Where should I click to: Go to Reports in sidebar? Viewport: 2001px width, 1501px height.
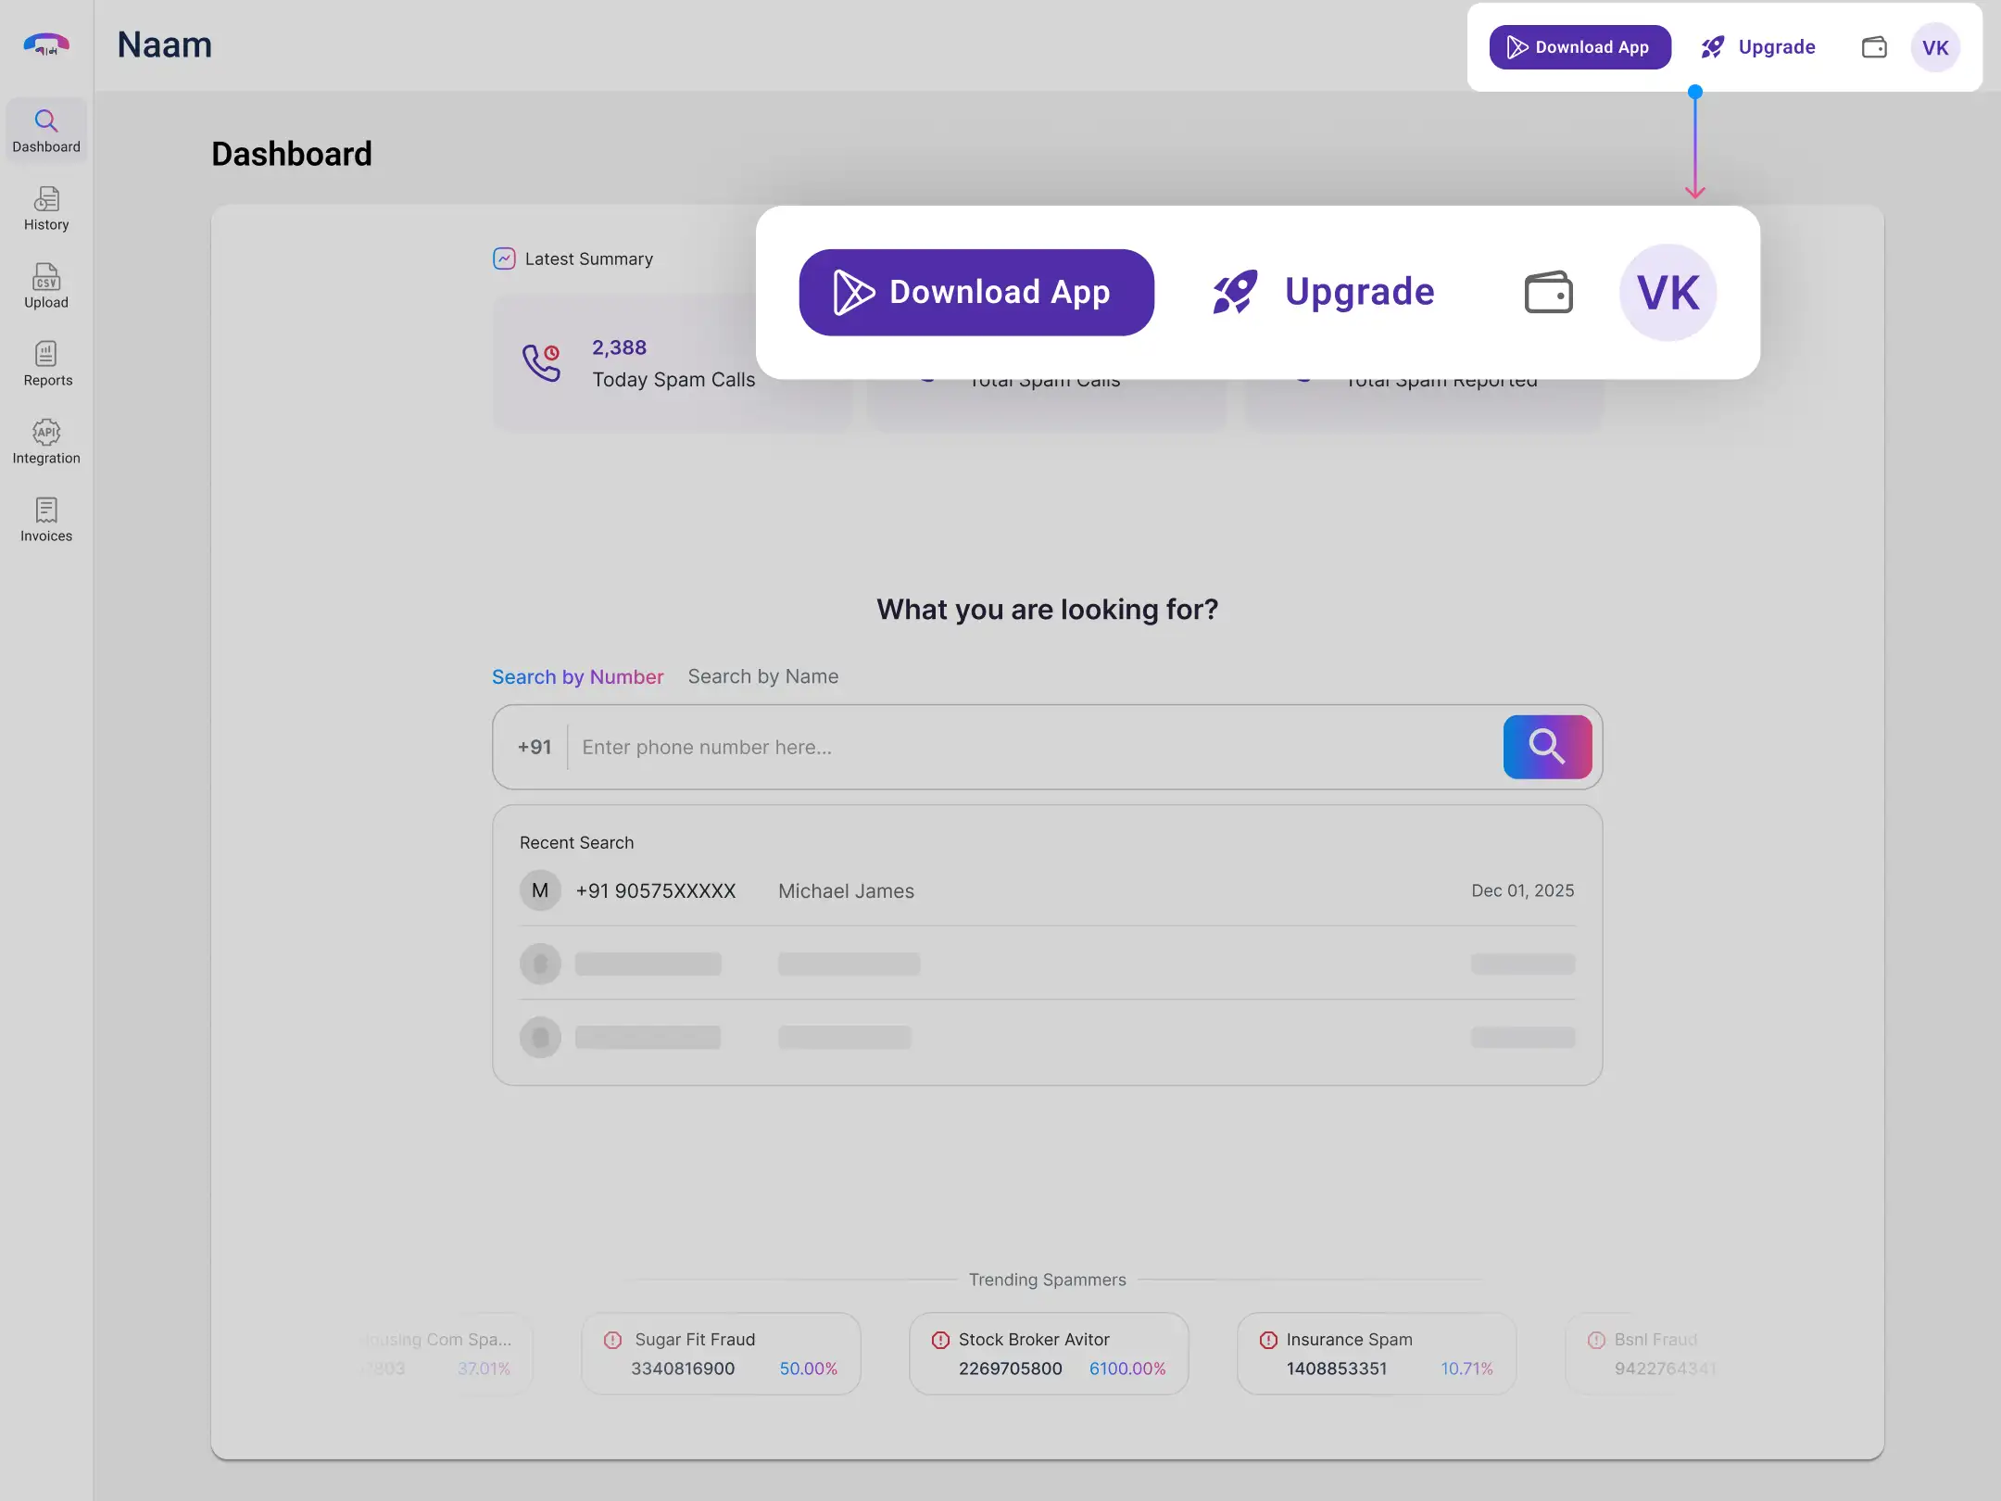(x=47, y=364)
